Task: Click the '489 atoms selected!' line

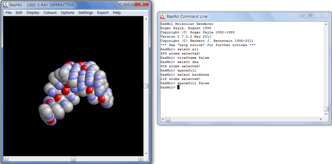Action: pos(181,54)
